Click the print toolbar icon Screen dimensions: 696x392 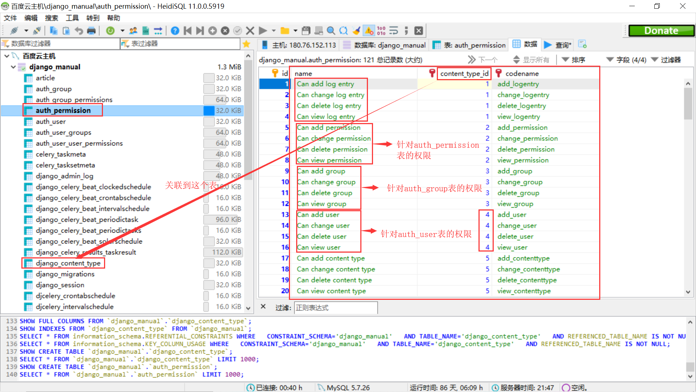[91, 31]
